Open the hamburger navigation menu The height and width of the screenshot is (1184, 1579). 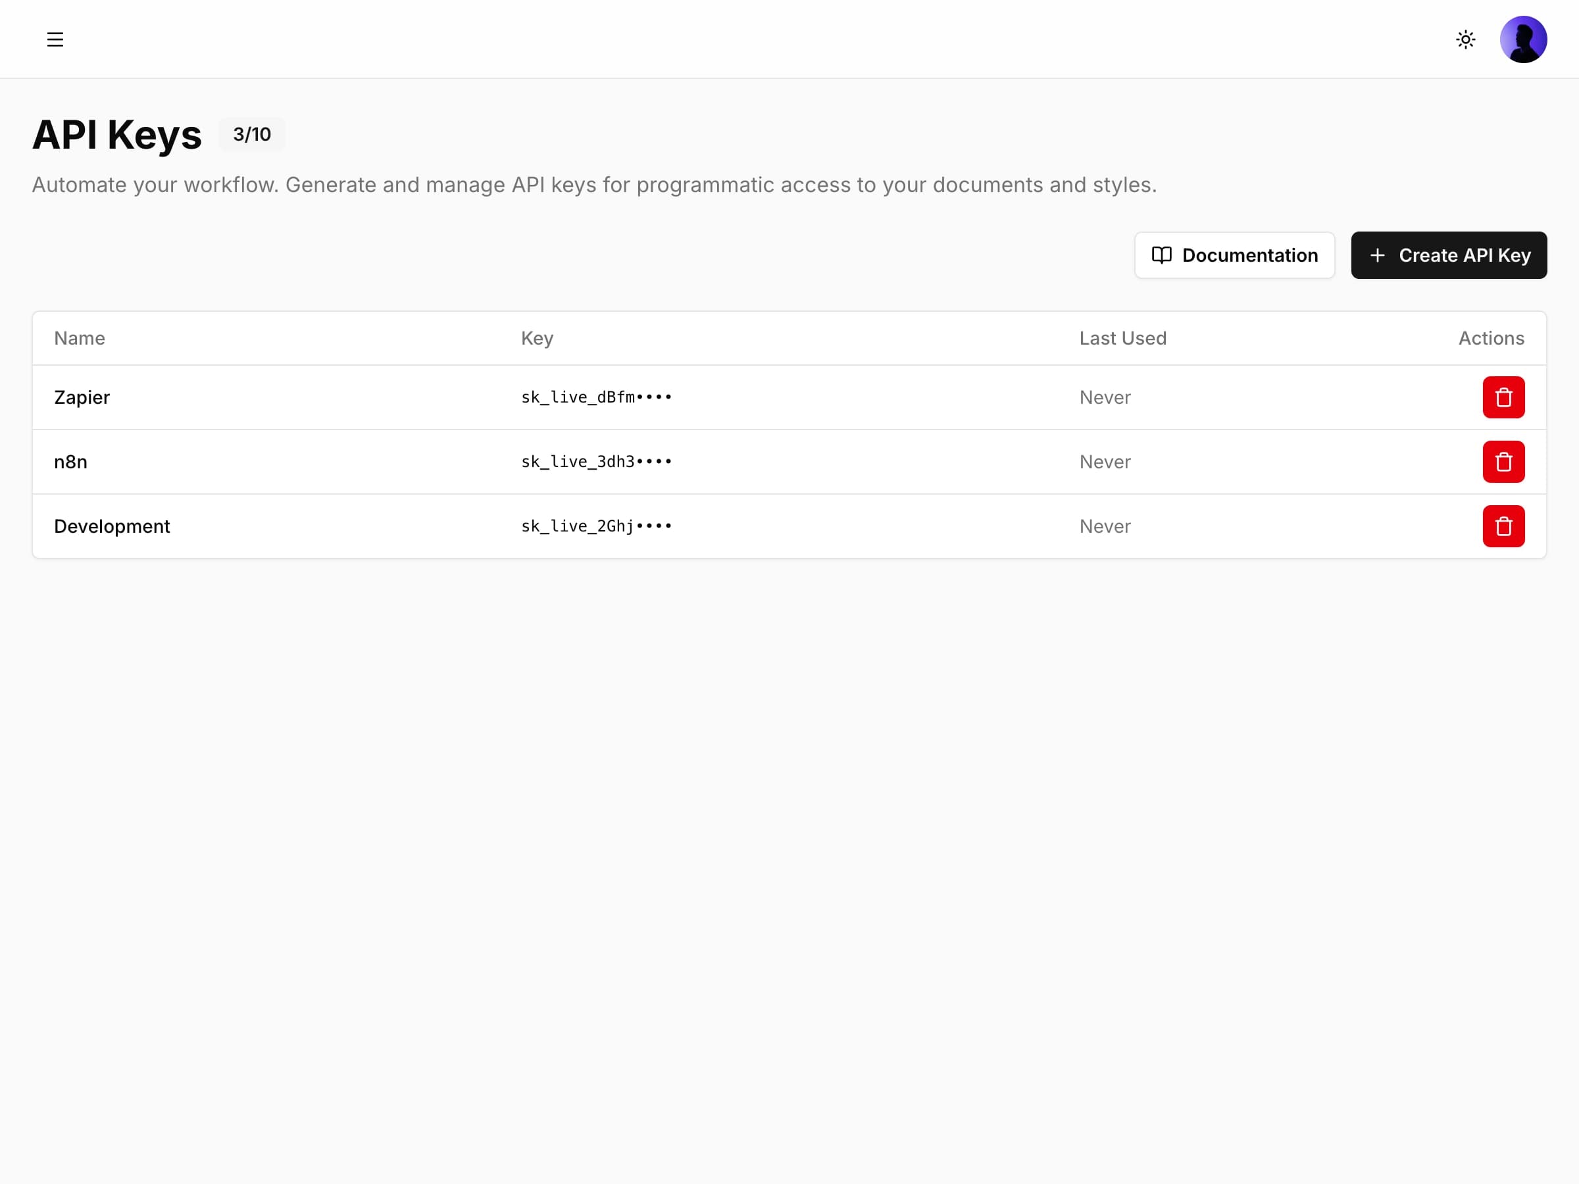[x=55, y=39]
